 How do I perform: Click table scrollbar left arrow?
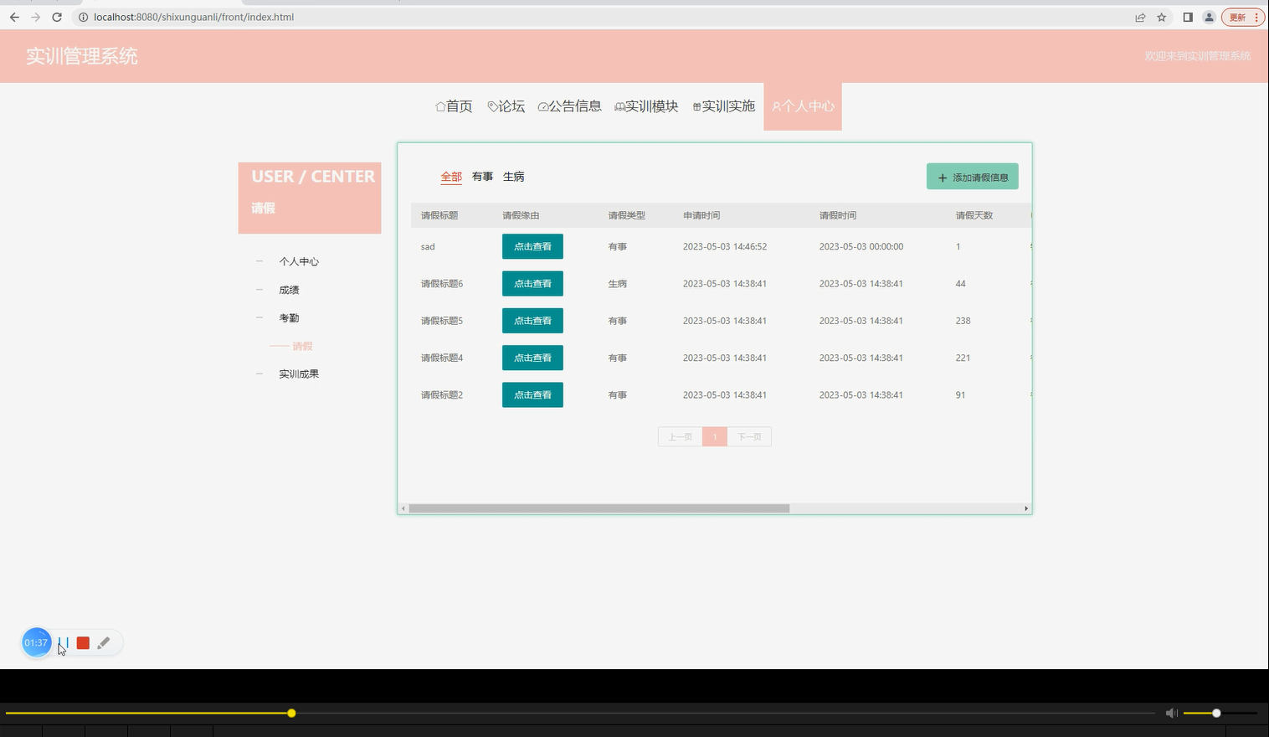(403, 508)
